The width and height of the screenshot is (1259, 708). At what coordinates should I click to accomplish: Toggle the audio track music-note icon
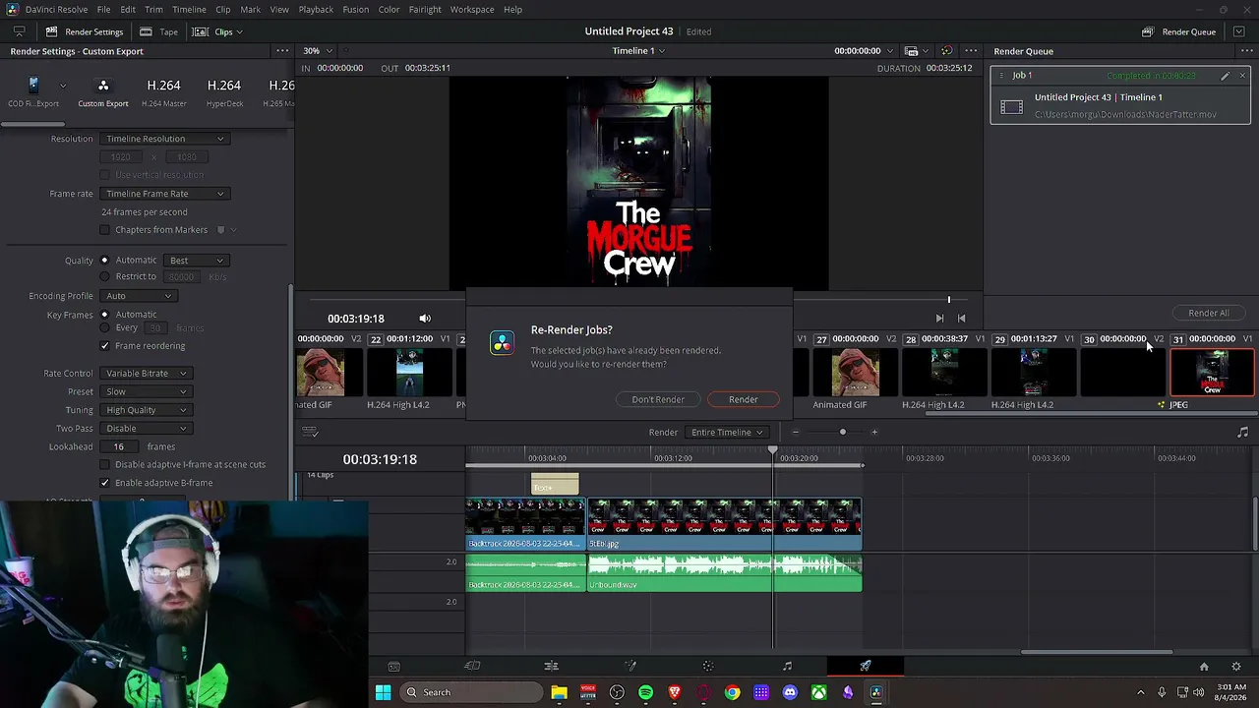[x=1242, y=433]
